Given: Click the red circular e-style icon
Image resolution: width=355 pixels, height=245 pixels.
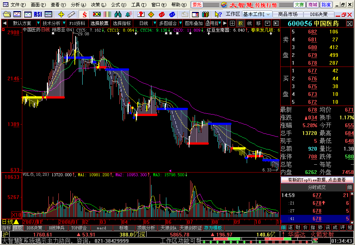Looking at the screenshot, I should coord(161,14).
